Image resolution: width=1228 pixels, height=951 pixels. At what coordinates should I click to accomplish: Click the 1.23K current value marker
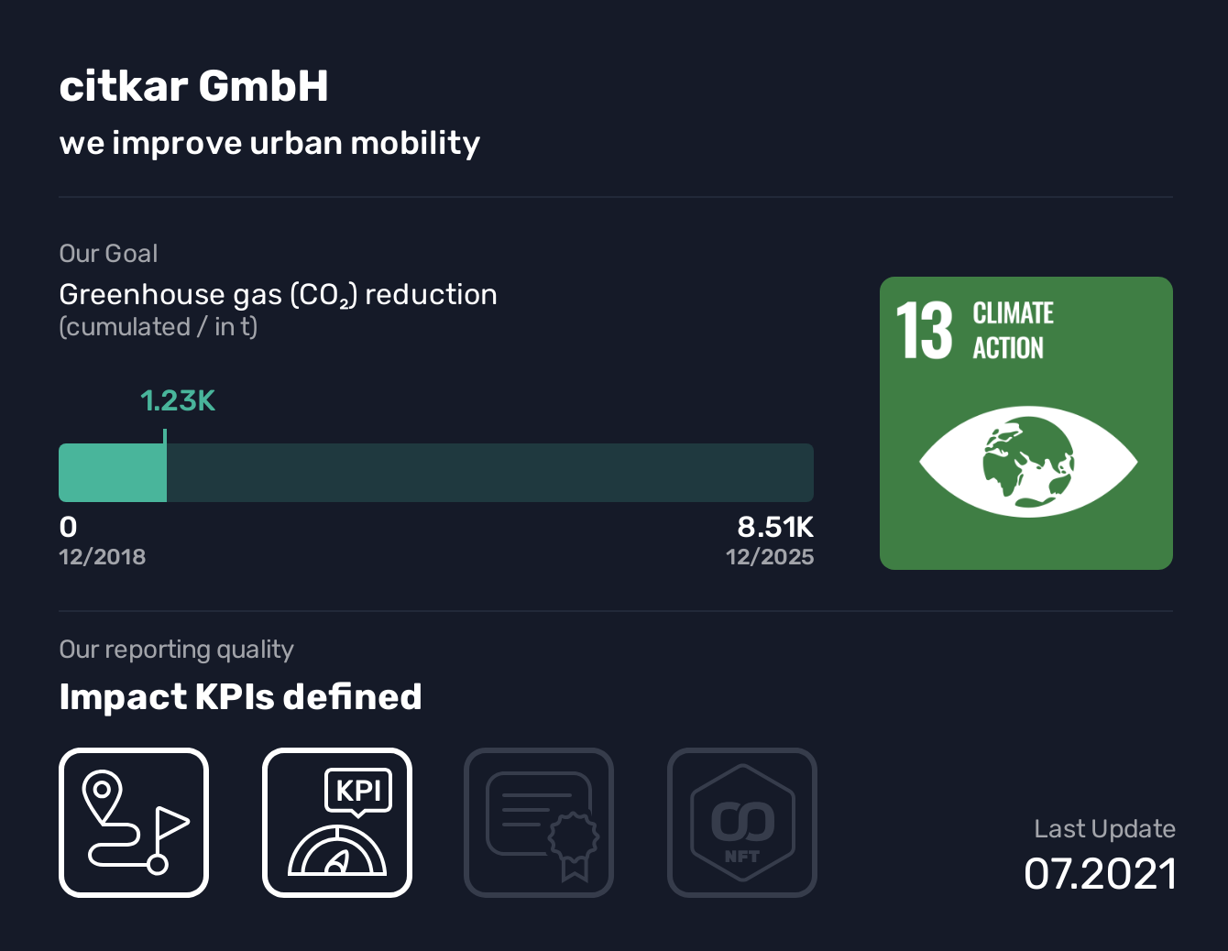pos(178,401)
